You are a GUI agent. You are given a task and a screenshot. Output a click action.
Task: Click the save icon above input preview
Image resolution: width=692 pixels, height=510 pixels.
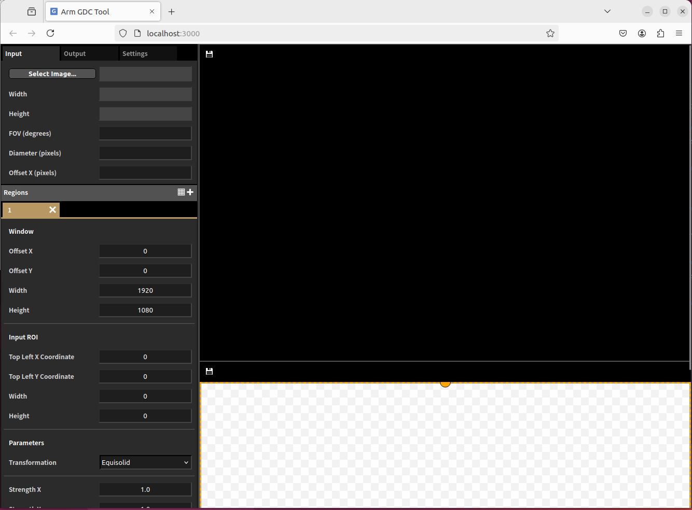point(210,54)
